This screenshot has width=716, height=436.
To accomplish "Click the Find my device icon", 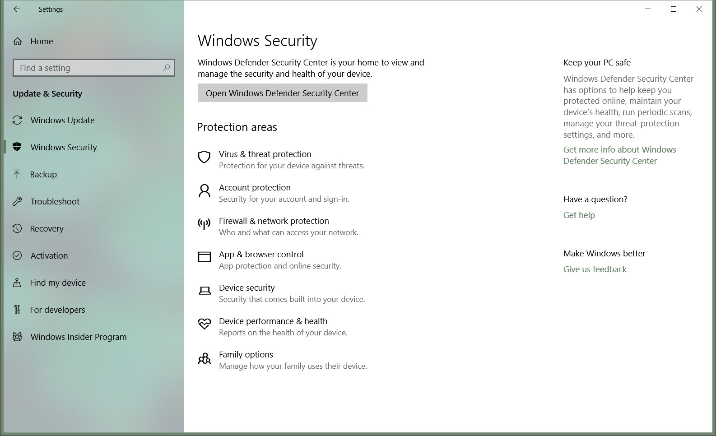I will pos(17,283).
